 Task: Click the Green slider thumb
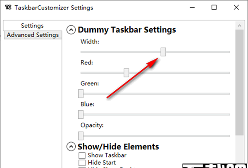click(x=81, y=94)
